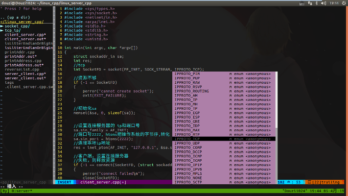Select server_client.cpp in file tree
348x196 pixels.
[x=24, y=73]
